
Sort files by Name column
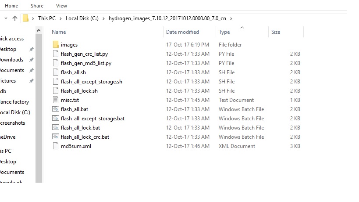(59, 32)
